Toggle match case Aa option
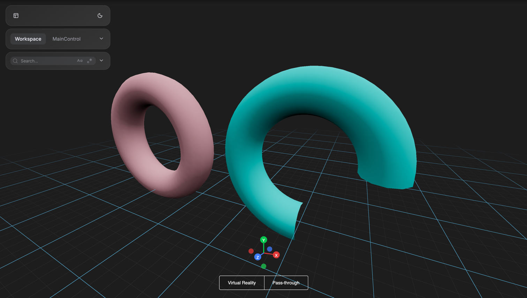 (80, 61)
